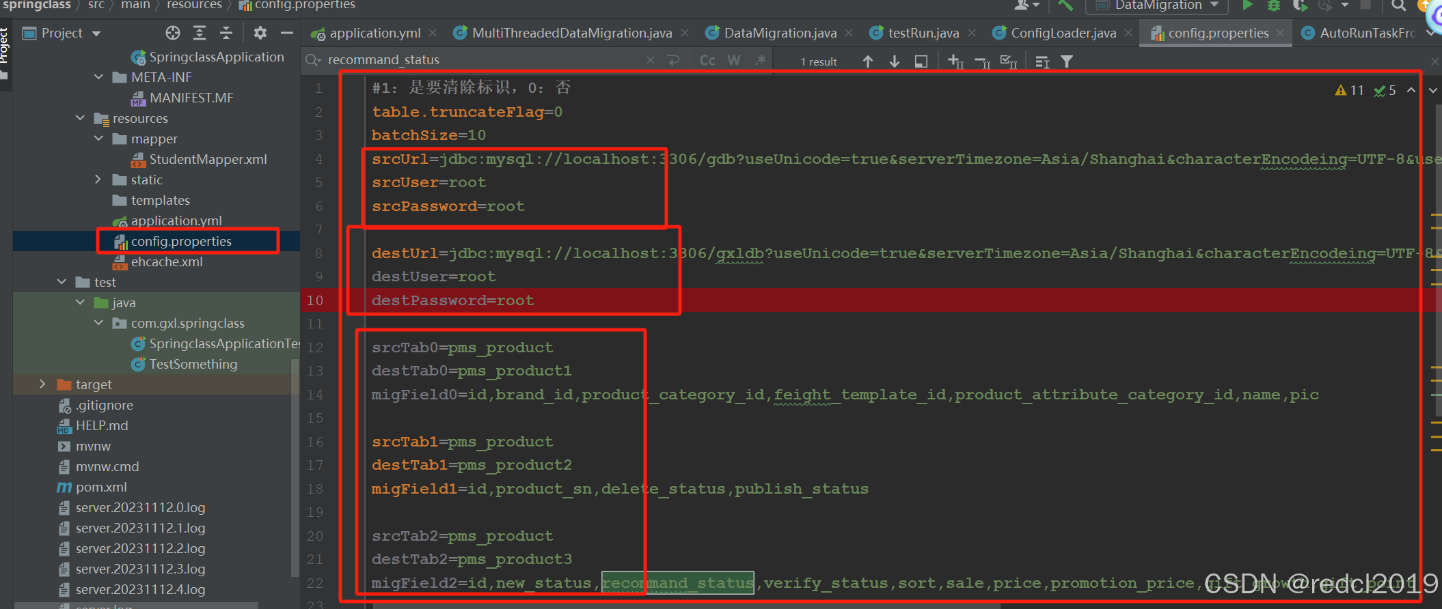Toggle Words (W) option in search
Viewport: 1442px width, 609px height.
coord(734,61)
